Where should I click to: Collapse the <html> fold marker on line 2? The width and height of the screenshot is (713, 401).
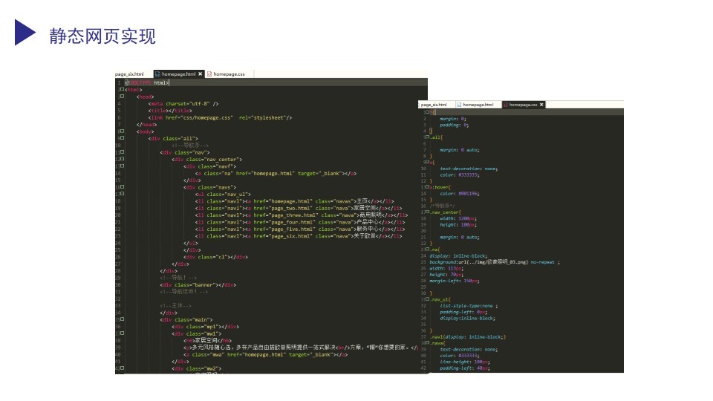(122, 89)
